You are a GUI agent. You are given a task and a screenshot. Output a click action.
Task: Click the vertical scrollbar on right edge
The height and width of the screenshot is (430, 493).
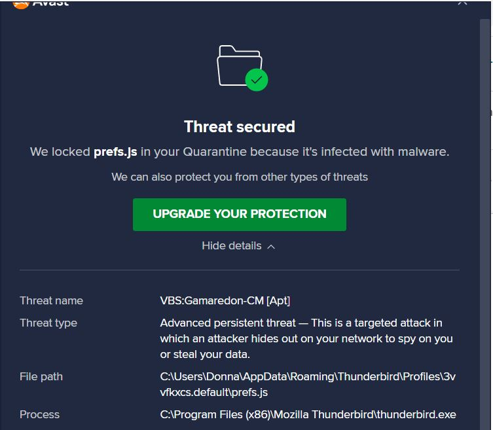click(x=485, y=196)
